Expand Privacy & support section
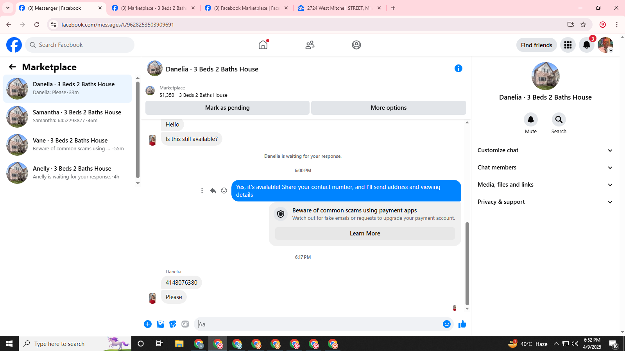 pyautogui.click(x=545, y=202)
